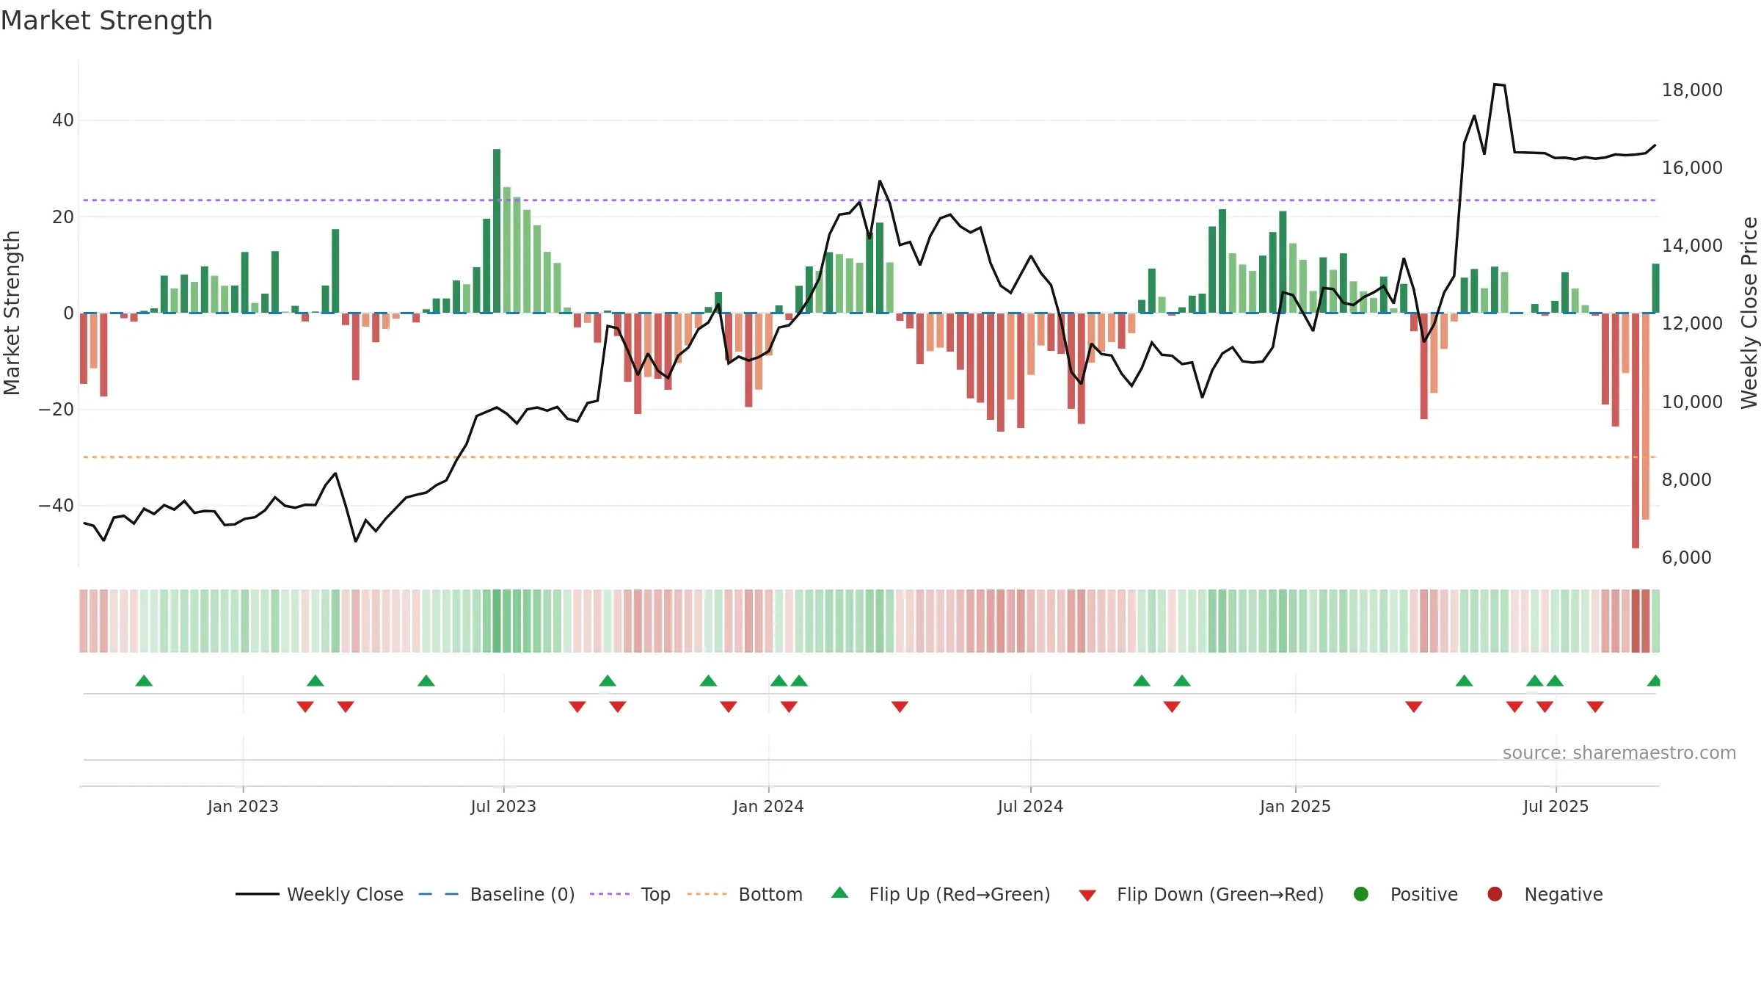The height and width of the screenshot is (991, 1761).
Task: Select the Jan 2023 x-axis label
Action: (243, 806)
